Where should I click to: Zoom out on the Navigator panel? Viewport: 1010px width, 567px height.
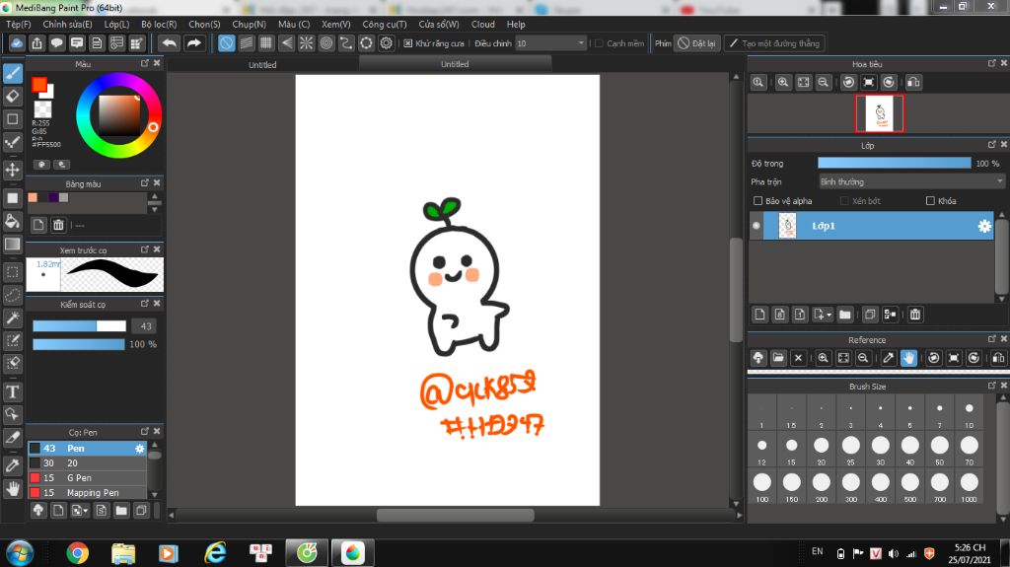pos(824,83)
